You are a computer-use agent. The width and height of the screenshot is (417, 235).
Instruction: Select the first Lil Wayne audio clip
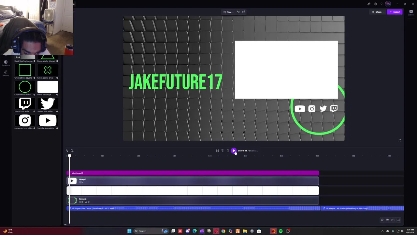point(194,208)
